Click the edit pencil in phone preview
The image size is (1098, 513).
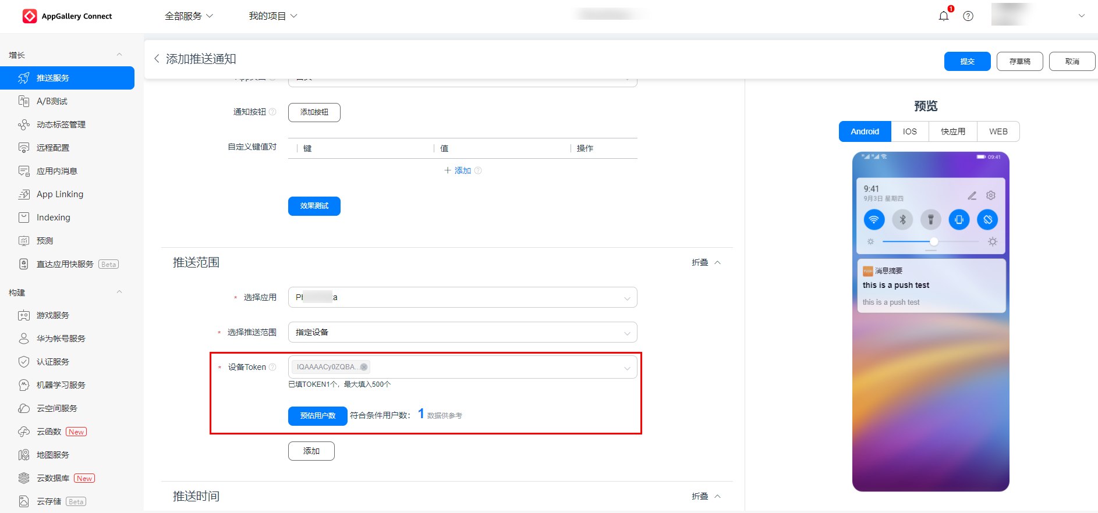point(972,195)
